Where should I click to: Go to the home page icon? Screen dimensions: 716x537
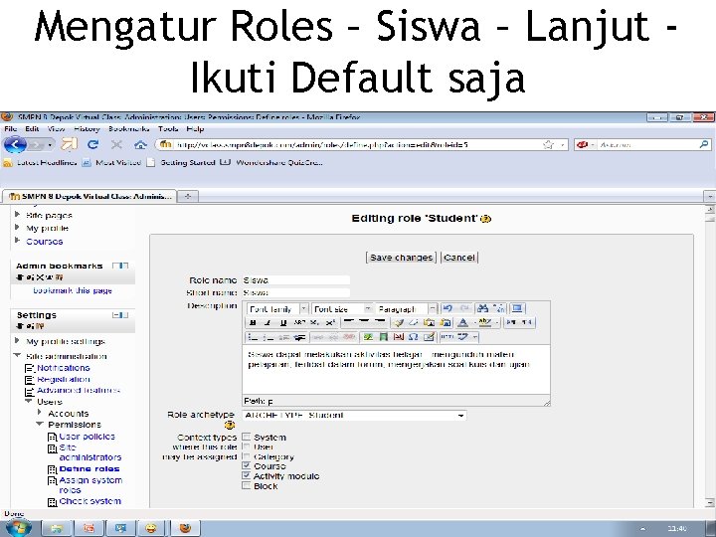coord(140,145)
